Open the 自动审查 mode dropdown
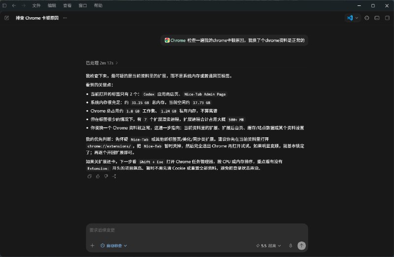 pyautogui.click(x=114, y=246)
